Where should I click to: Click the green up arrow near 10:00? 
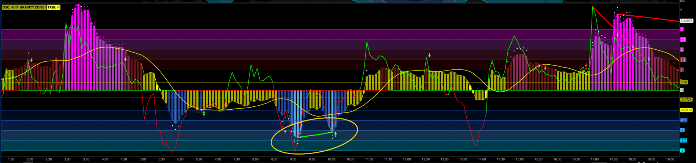(335, 134)
